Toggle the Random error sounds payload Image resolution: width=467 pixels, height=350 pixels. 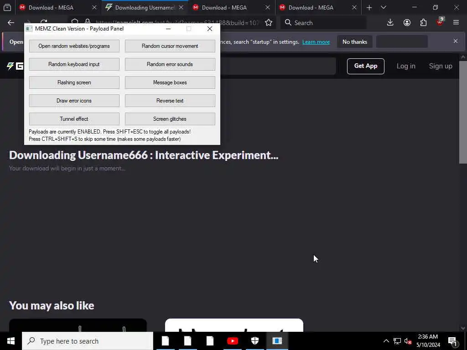(x=170, y=64)
